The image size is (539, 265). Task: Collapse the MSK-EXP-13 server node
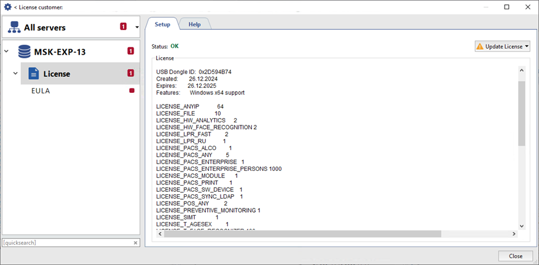(x=7, y=51)
